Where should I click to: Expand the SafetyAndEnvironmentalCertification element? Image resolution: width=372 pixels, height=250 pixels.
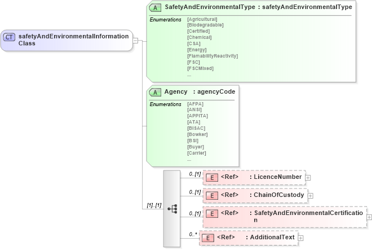click(369, 217)
